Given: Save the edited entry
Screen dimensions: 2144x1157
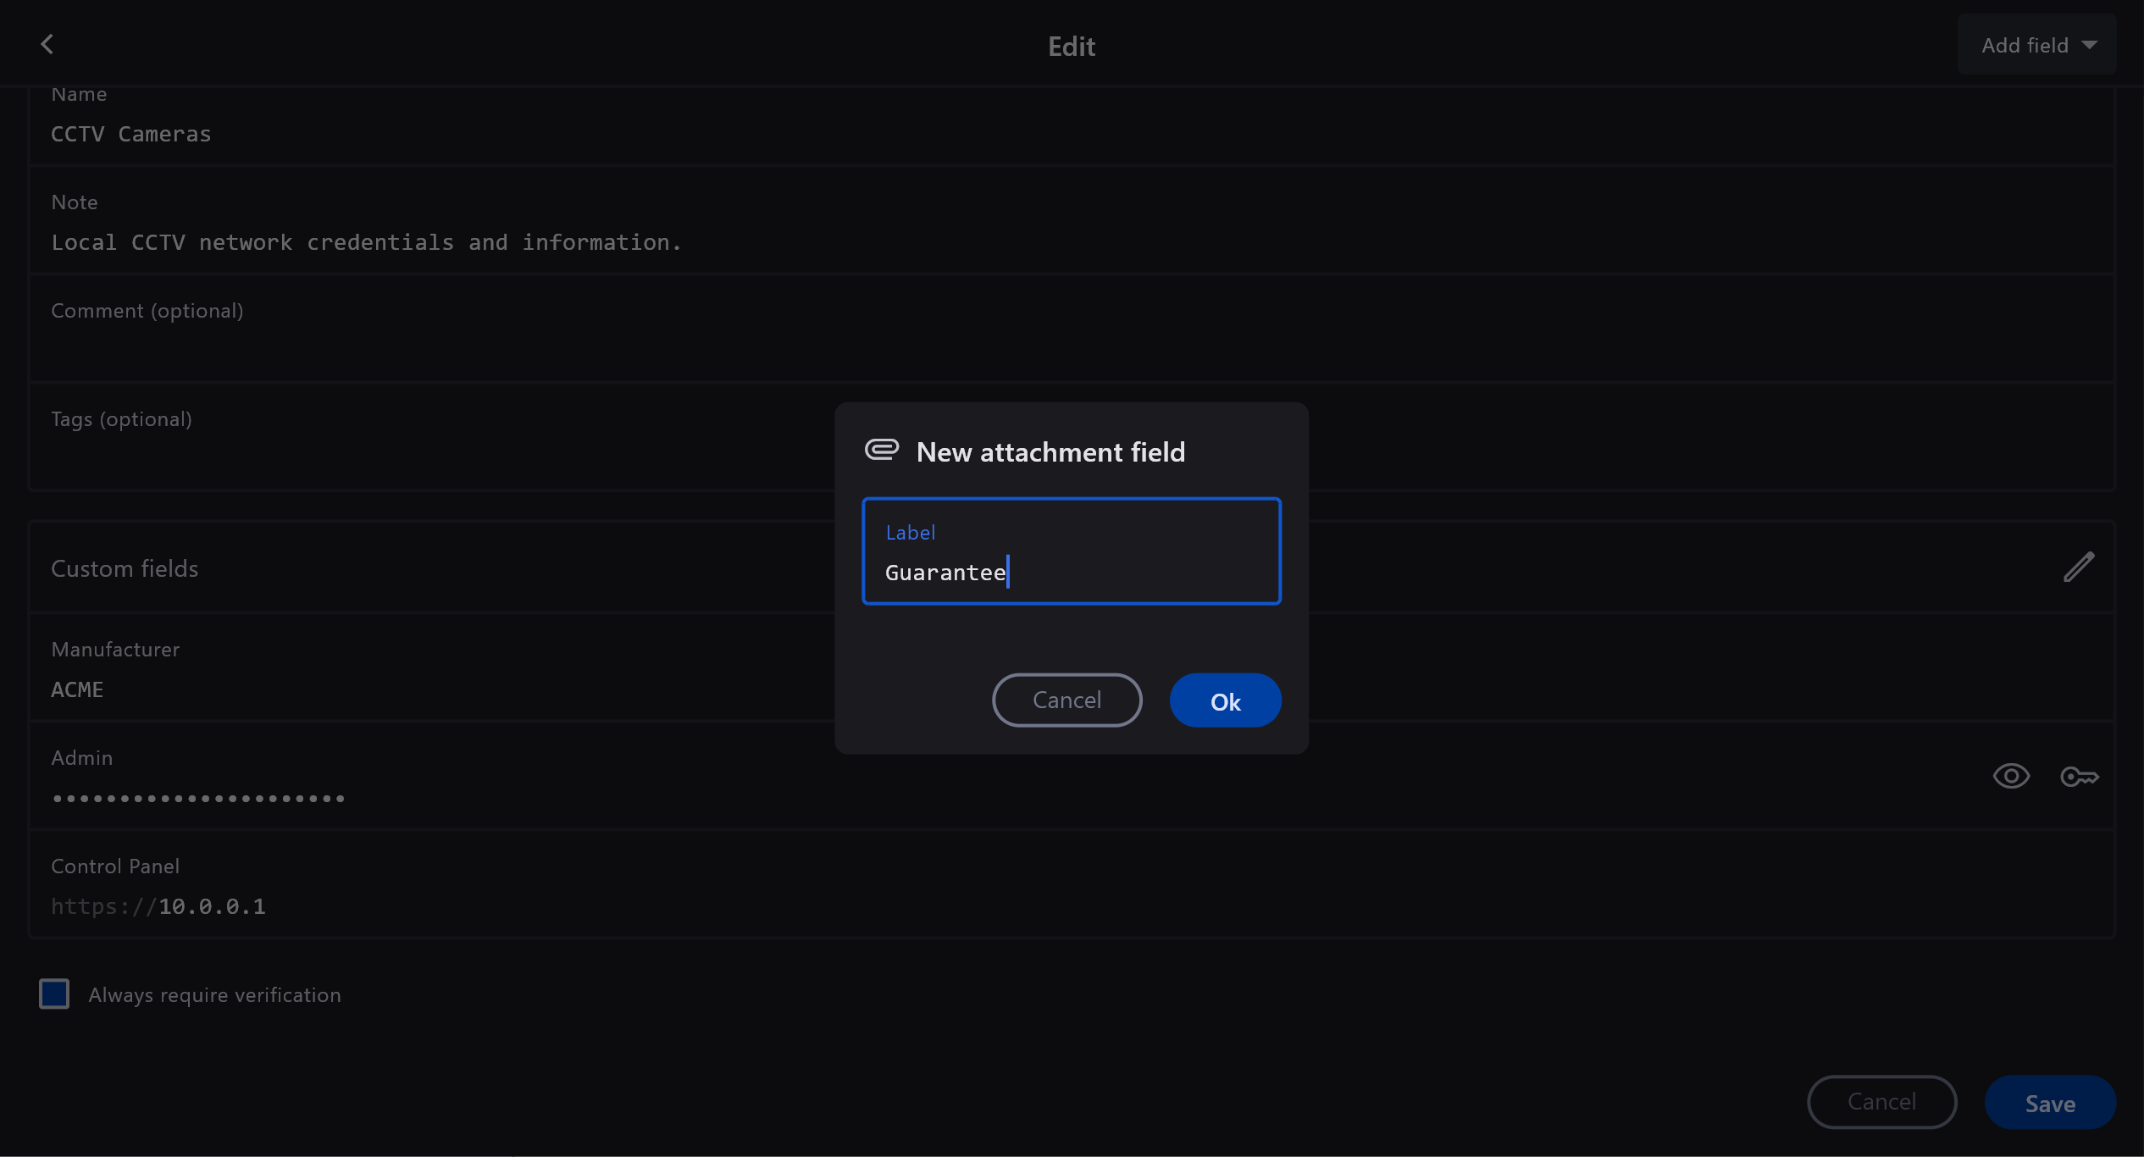Looking at the screenshot, I should (2049, 1103).
